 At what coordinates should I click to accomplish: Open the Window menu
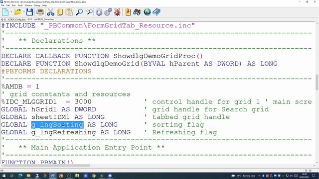coord(28,5)
